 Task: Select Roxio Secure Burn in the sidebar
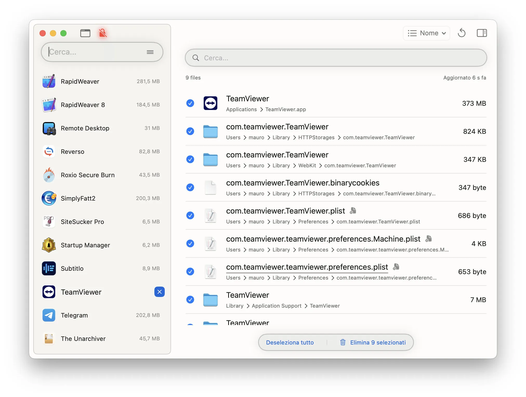point(88,175)
